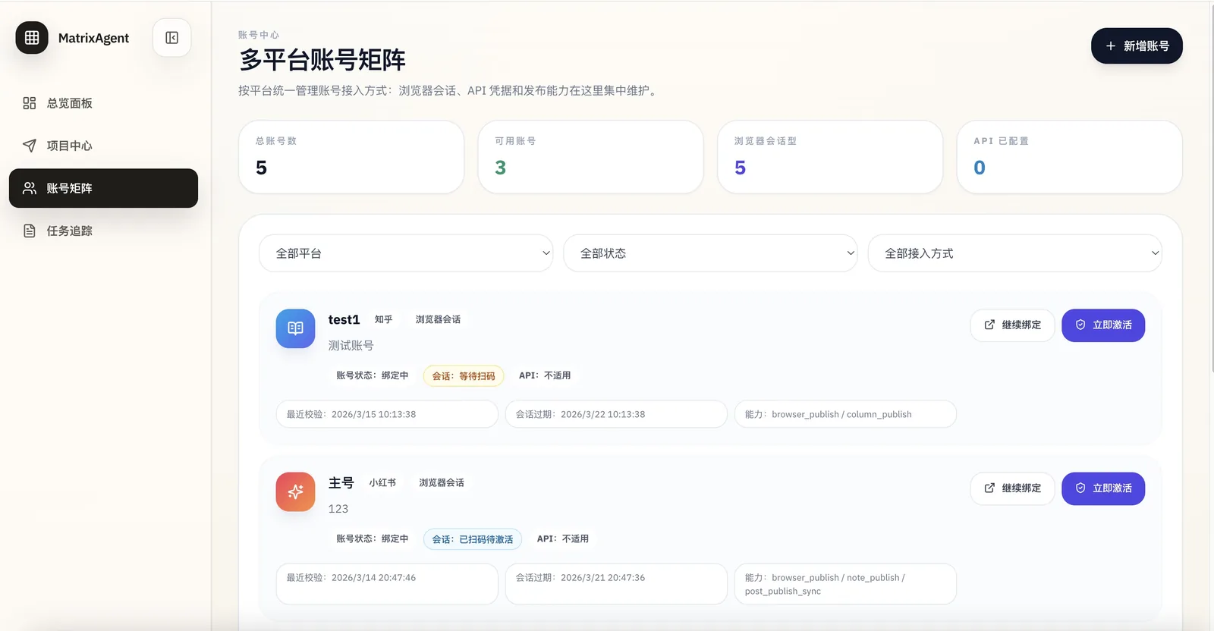Image resolution: width=1214 pixels, height=631 pixels.
Task: Click the 主号 account name
Action: click(x=341, y=483)
